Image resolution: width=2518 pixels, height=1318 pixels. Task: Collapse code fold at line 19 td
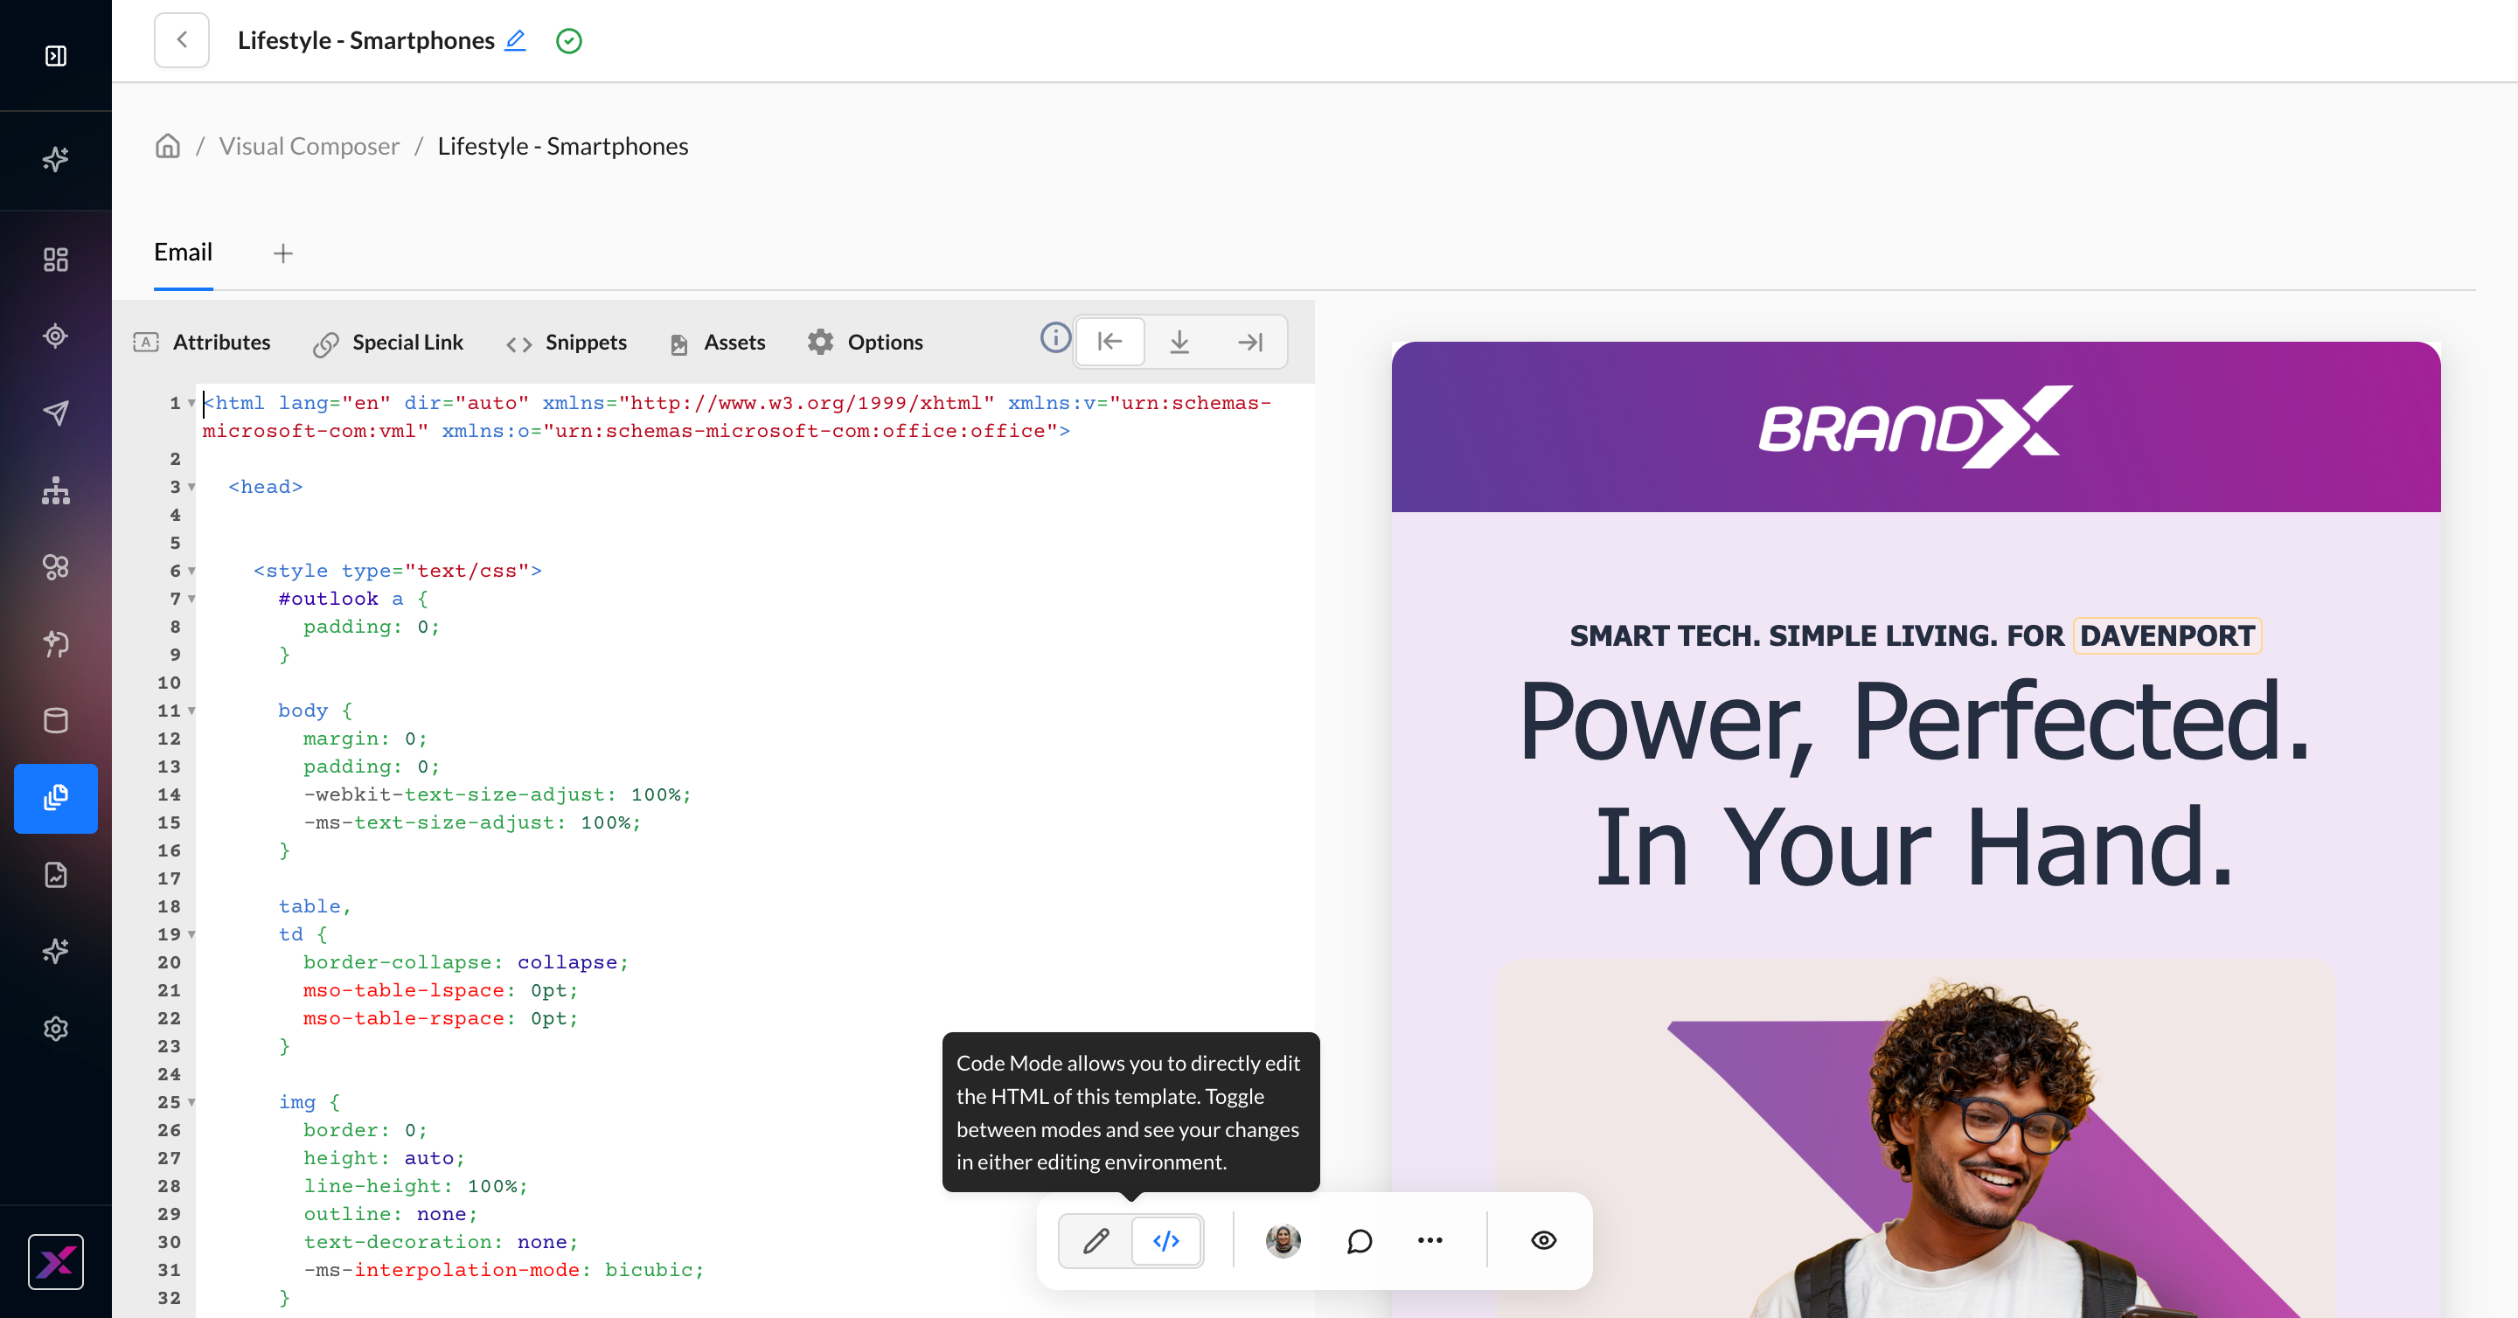pyautogui.click(x=191, y=934)
